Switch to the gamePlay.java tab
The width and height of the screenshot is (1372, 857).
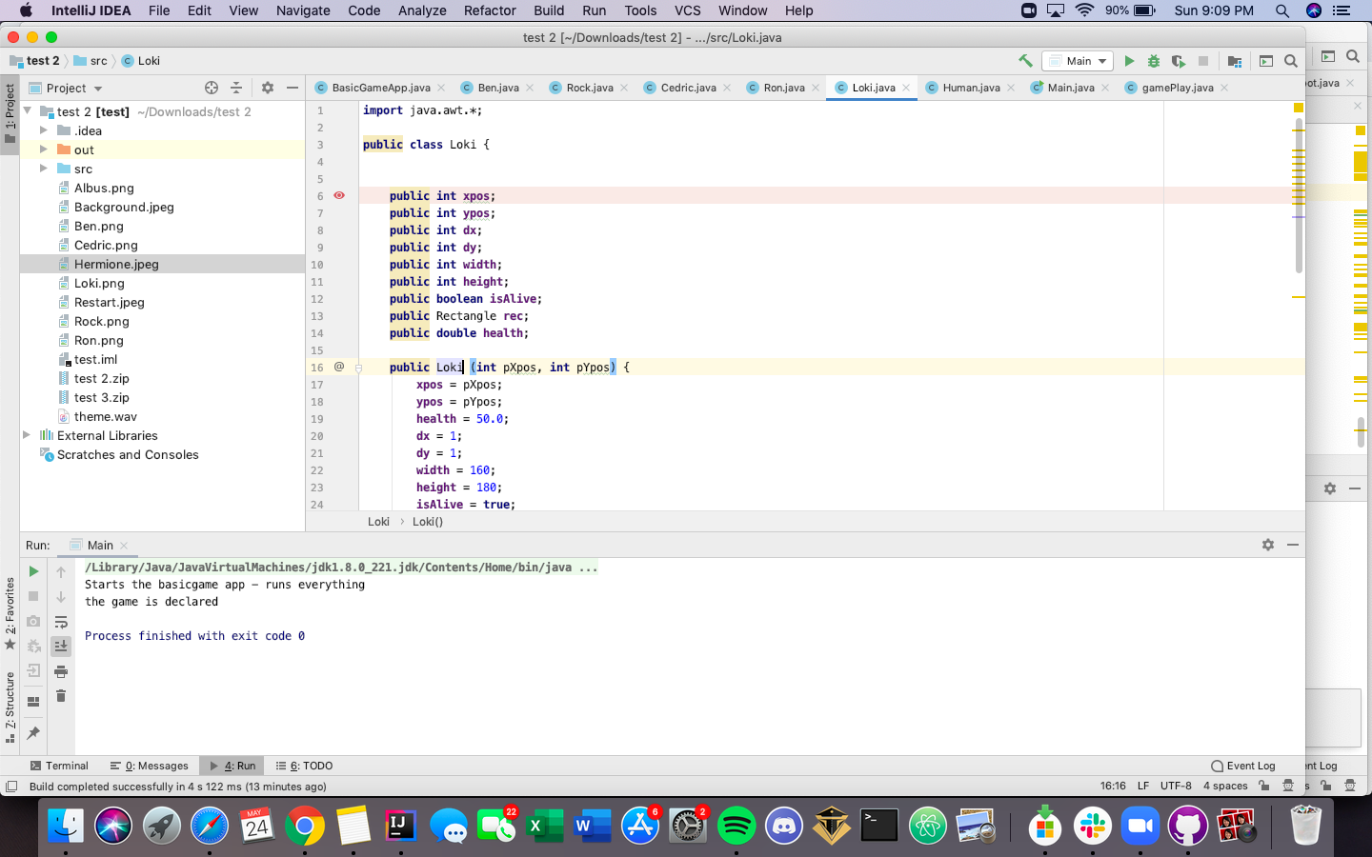(1177, 88)
